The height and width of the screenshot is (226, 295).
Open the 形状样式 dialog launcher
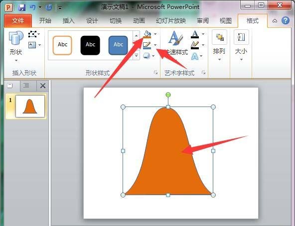click(x=155, y=73)
